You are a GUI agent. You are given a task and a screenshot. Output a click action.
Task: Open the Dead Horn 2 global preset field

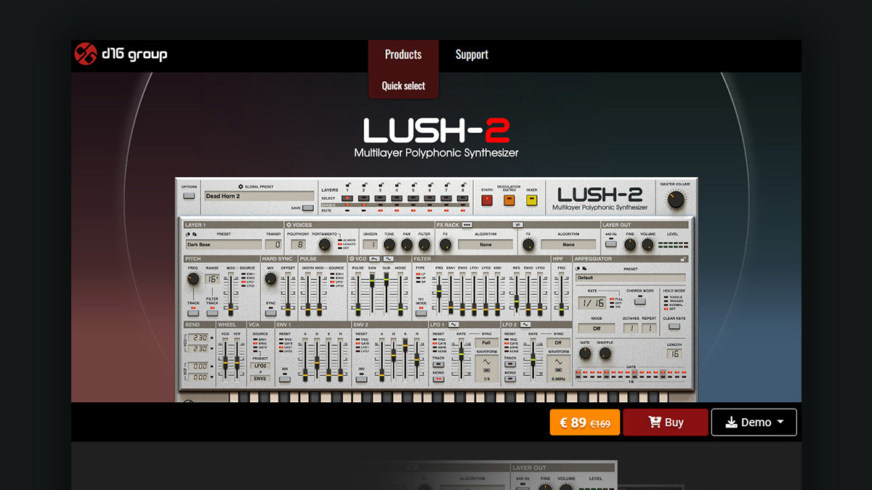click(259, 196)
